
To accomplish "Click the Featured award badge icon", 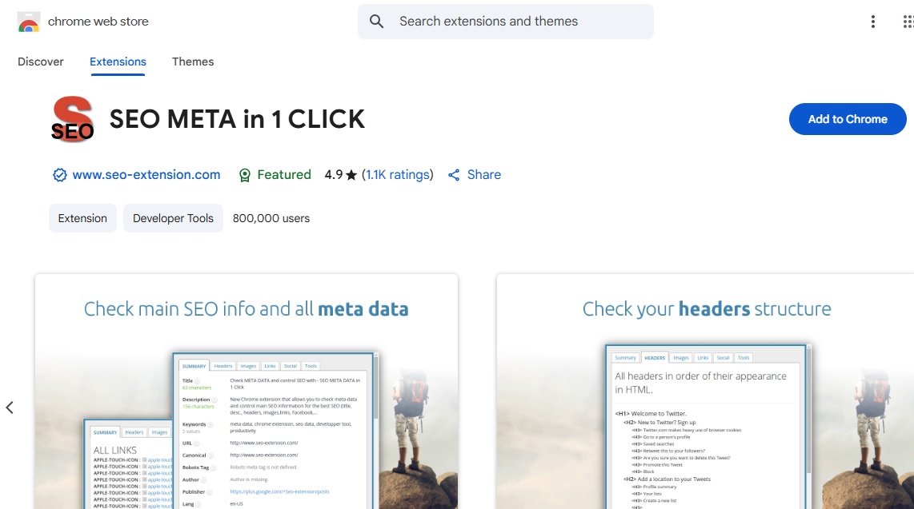I will click(245, 175).
